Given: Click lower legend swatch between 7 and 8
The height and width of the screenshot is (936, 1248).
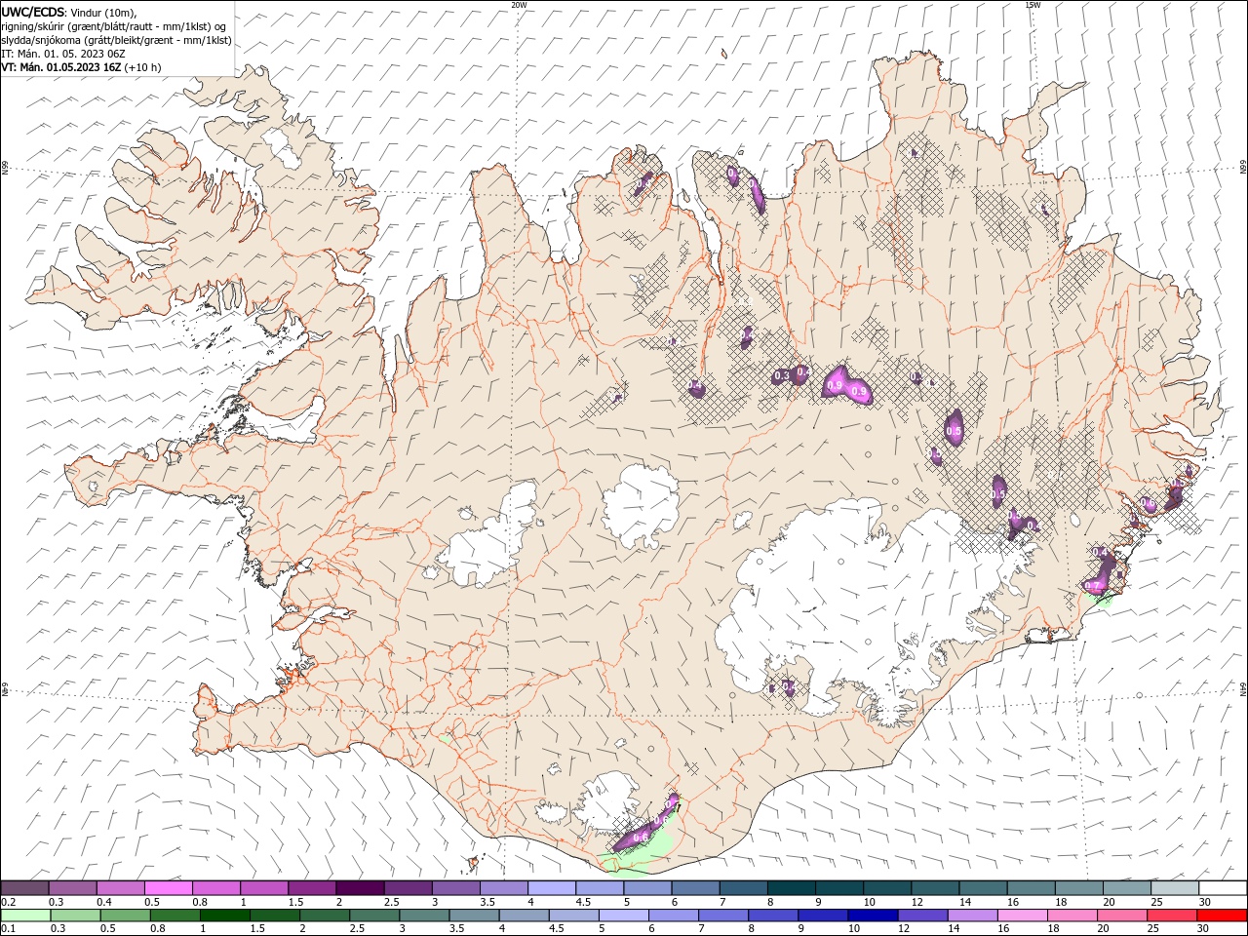Looking at the screenshot, I should point(722,916).
